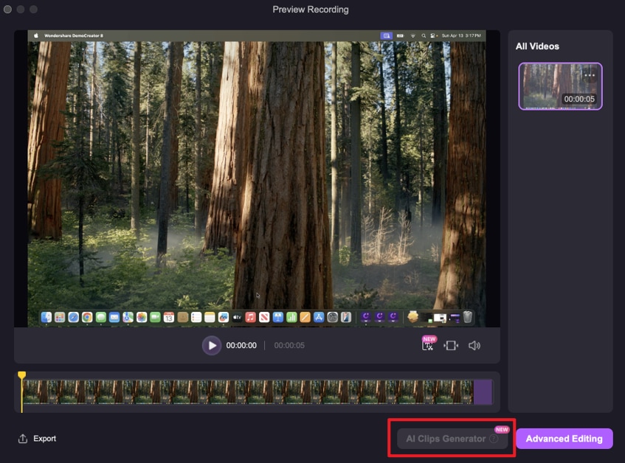The image size is (625, 463).
Task: Open the AI caption tool marked NEW
Action: (x=429, y=344)
